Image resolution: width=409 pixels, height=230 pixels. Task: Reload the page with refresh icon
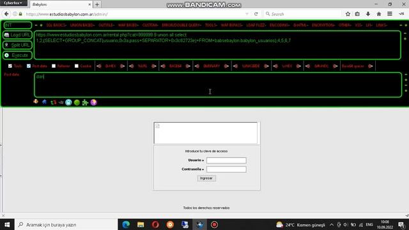[x=256, y=14]
